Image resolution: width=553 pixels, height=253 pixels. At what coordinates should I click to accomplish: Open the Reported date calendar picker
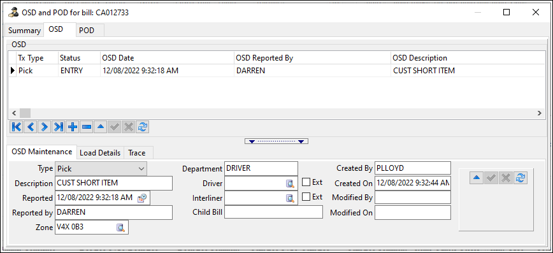point(143,198)
